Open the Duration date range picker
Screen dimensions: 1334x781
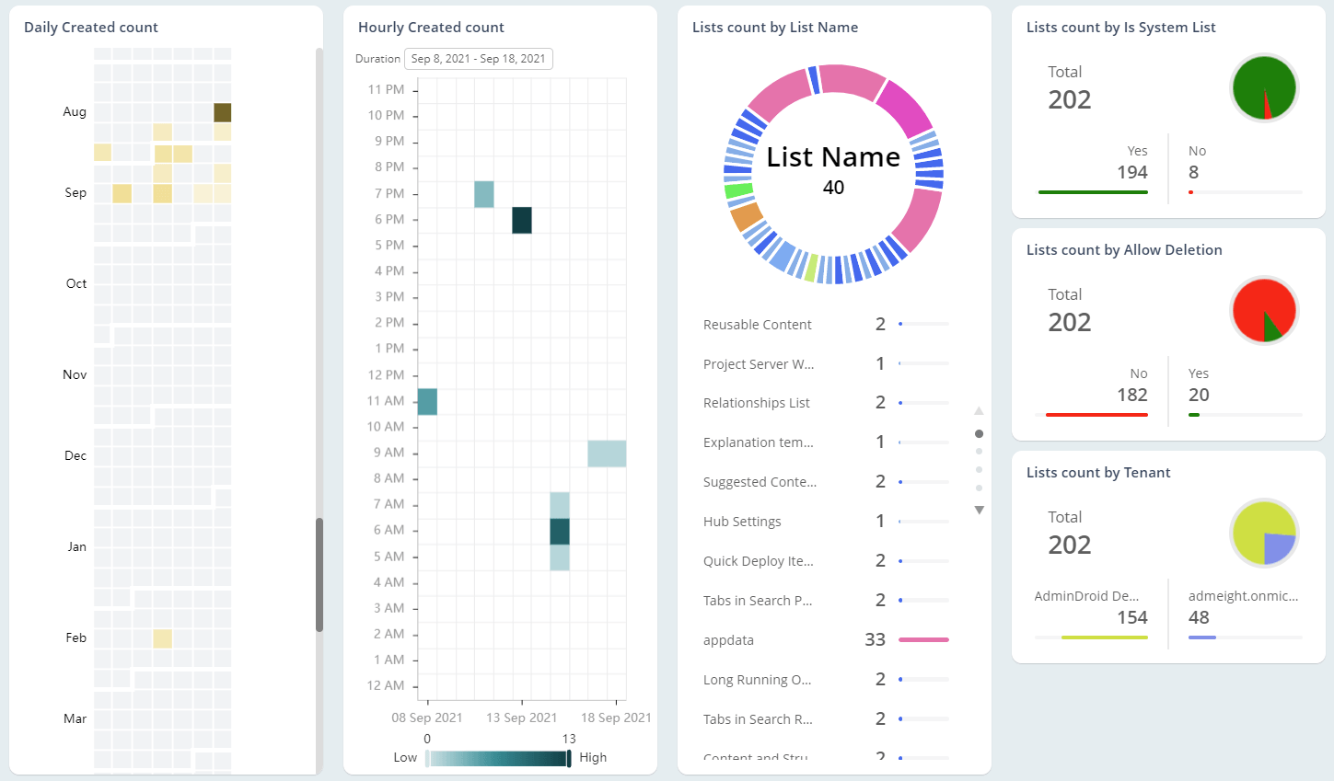[479, 58]
